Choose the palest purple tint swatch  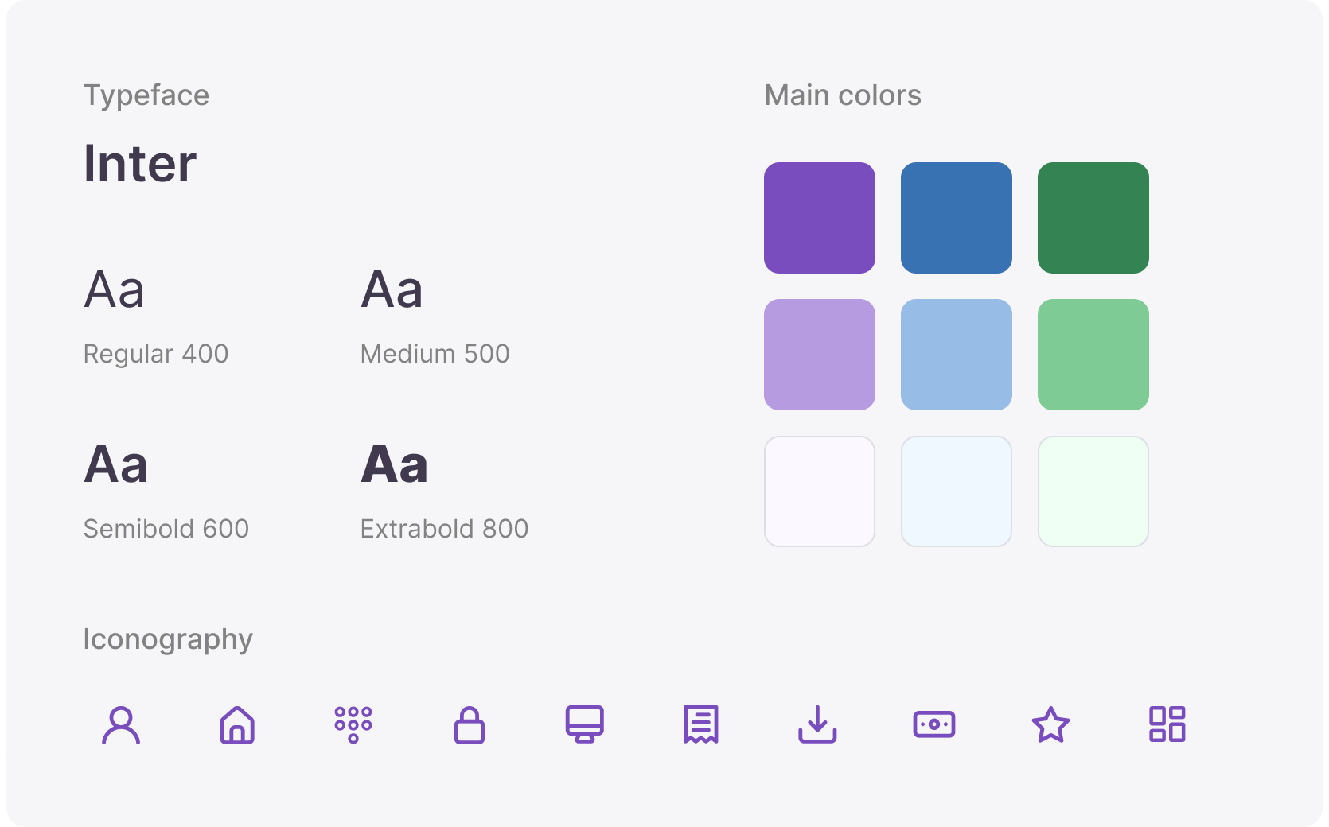(x=820, y=491)
